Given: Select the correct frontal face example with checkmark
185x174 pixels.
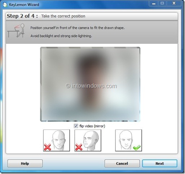Looking at the screenshot, I should 128,140.
